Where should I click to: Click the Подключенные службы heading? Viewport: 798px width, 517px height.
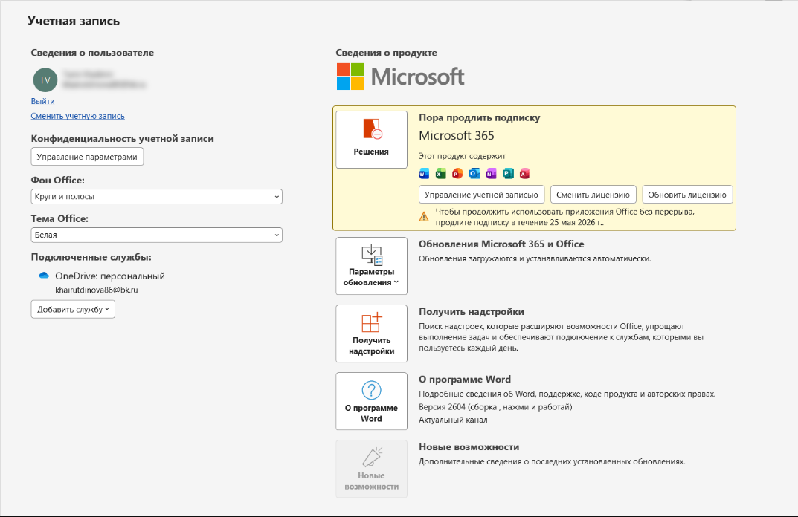[x=91, y=257]
